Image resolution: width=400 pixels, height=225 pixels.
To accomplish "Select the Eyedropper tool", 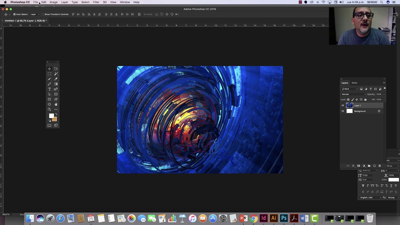I will (x=56, y=79).
